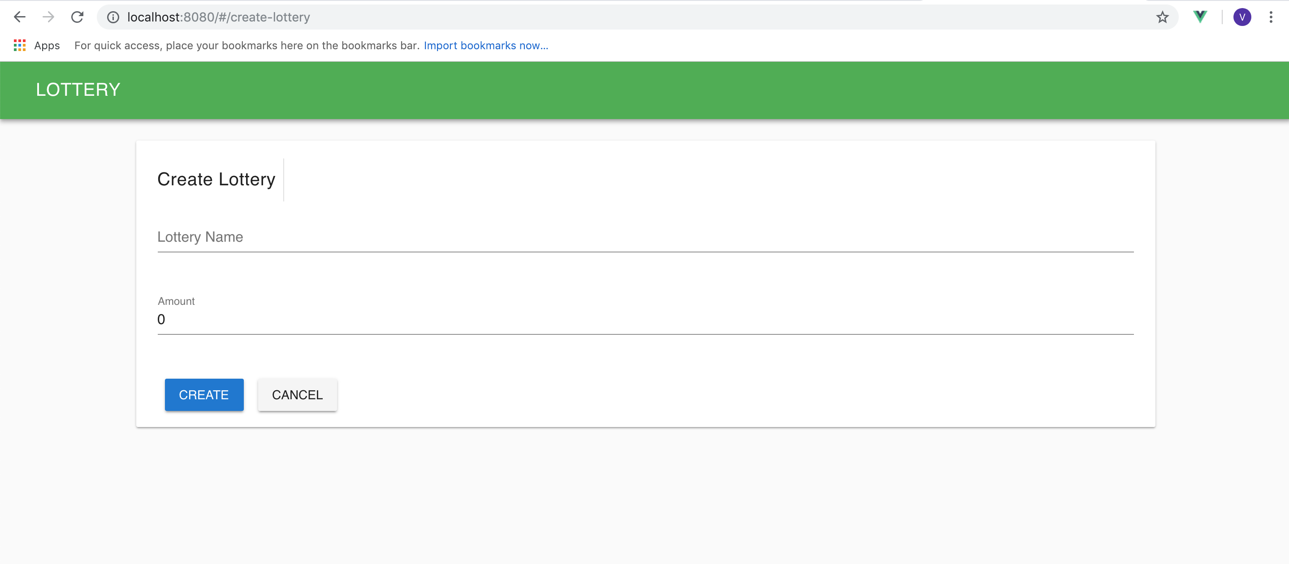1289x564 pixels.
Task: Click the LOTTERY title in the green header
Action: click(x=78, y=90)
